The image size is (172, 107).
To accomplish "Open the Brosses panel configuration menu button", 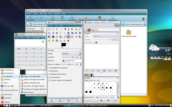I will point(118,78).
